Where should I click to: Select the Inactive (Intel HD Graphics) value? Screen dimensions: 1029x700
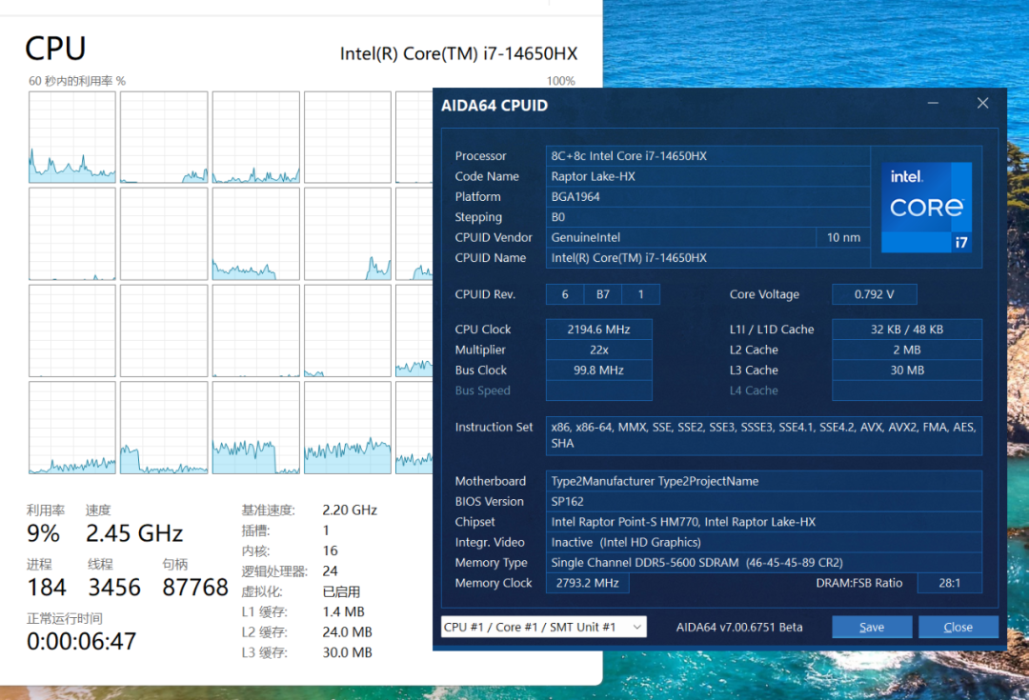pos(764,542)
